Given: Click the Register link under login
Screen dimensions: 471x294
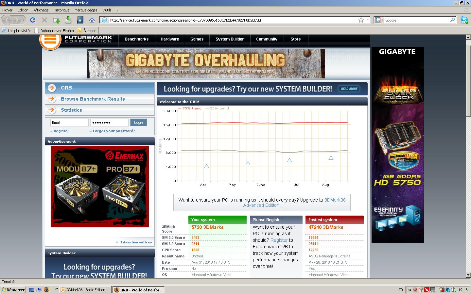Looking at the screenshot, I should (x=61, y=131).
